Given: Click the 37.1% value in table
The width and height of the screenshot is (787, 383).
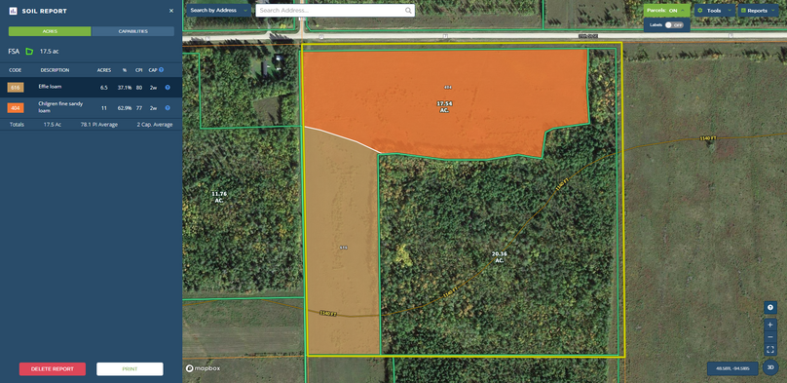Looking at the screenshot, I should (125, 88).
